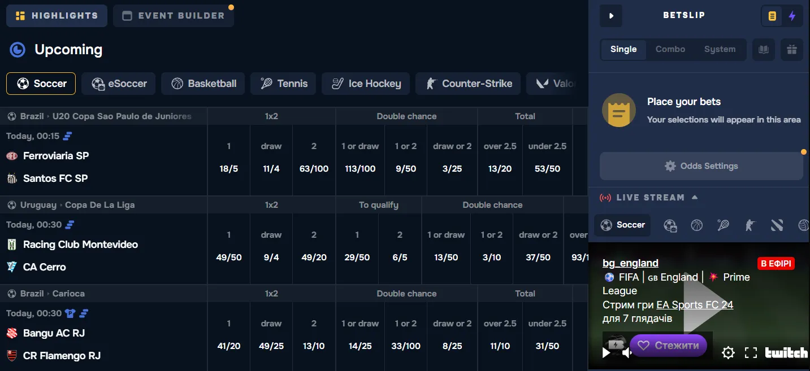Open the Counter-Strike live stream category
This screenshot has height=371, width=810.
[x=750, y=225]
